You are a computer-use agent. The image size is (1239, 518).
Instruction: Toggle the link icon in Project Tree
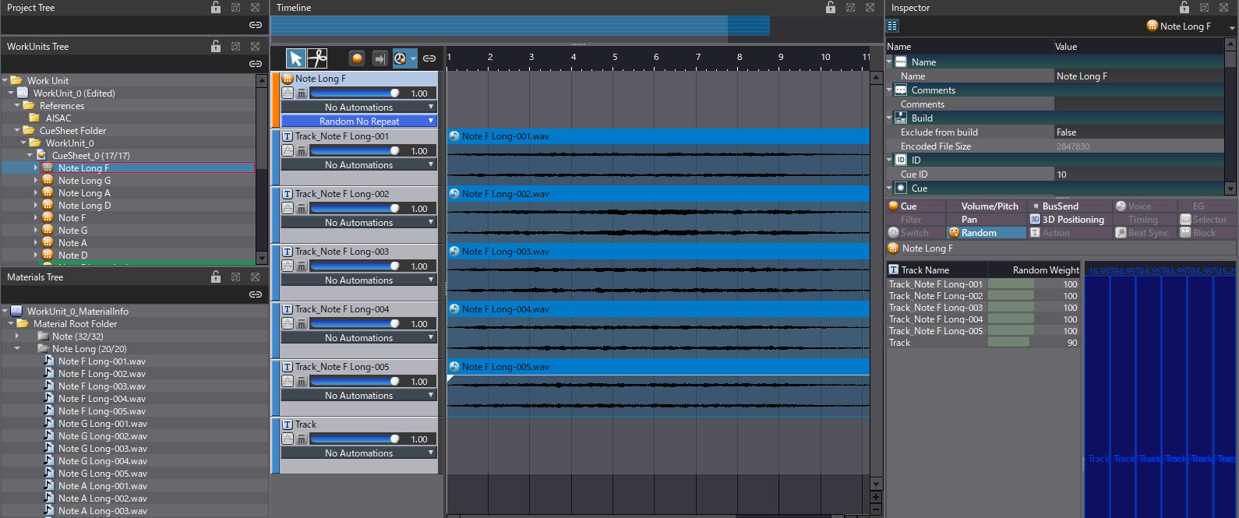tap(255, 25)
